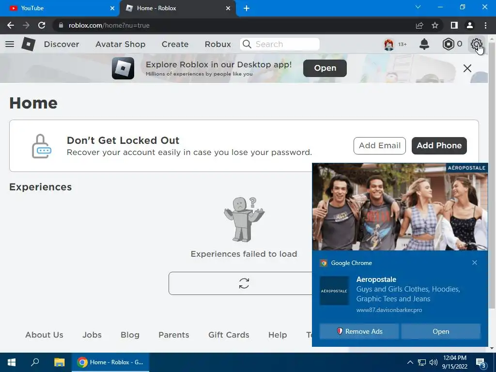496x372 pixels.
Task: Focus the Roblox search field
Action: (280, 44)
